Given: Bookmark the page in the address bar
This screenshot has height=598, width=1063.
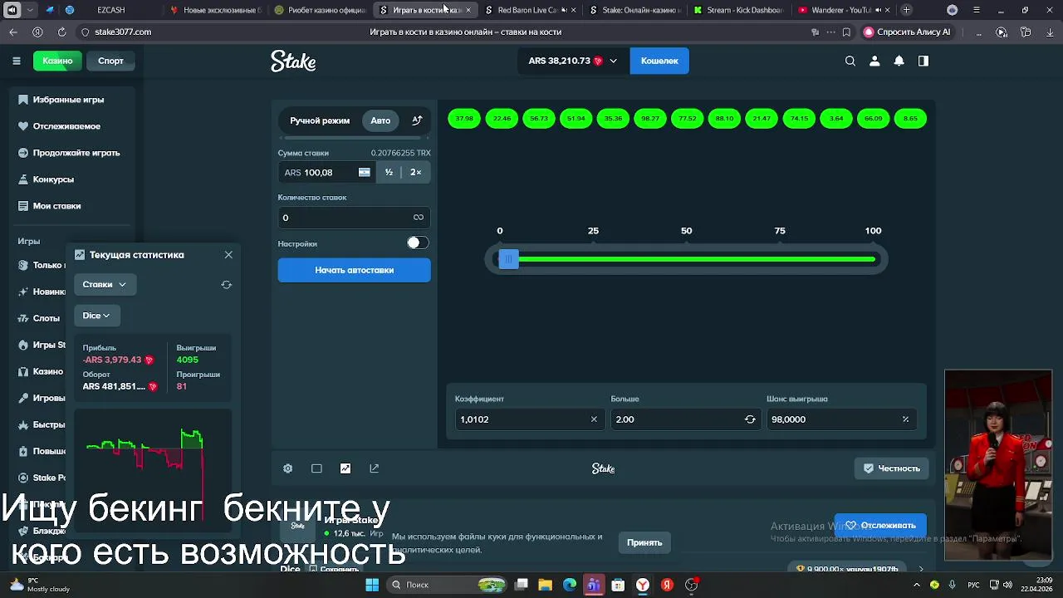Looking at the screenshot, I should (846, 32).
